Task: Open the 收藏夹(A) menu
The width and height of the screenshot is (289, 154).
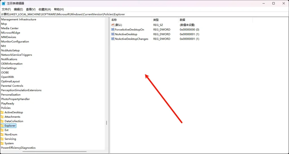Action: tap(45, 9)
